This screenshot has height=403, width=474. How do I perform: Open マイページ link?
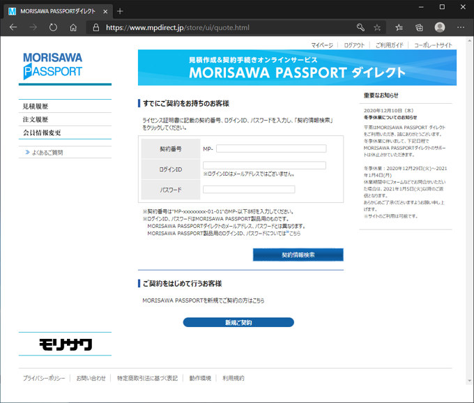click(322, 45)
